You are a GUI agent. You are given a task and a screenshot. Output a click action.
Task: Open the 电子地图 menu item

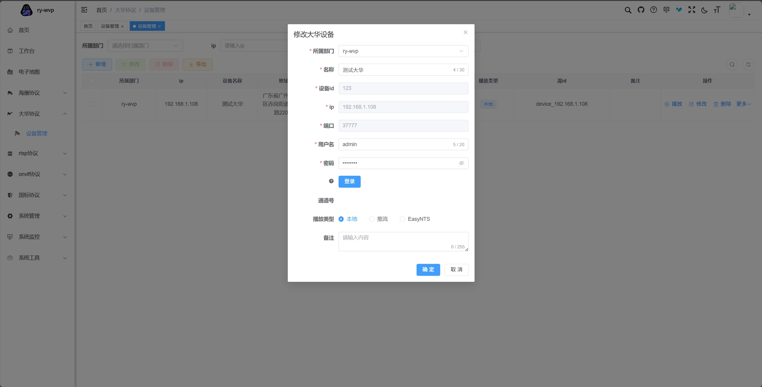29,72
